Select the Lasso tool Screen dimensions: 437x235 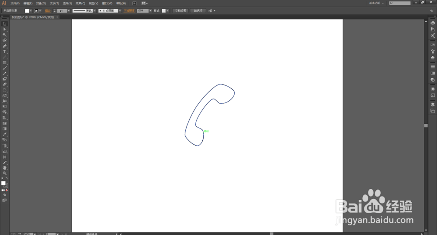[4, 41]
